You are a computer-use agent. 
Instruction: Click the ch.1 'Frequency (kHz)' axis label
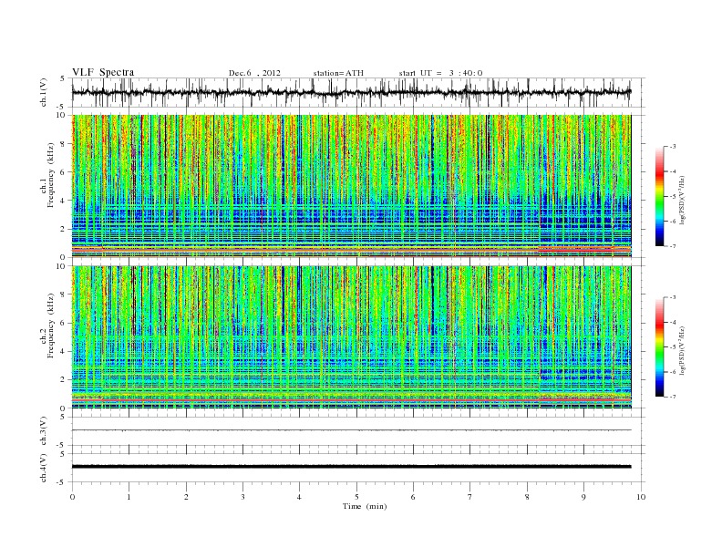(51, 174)
